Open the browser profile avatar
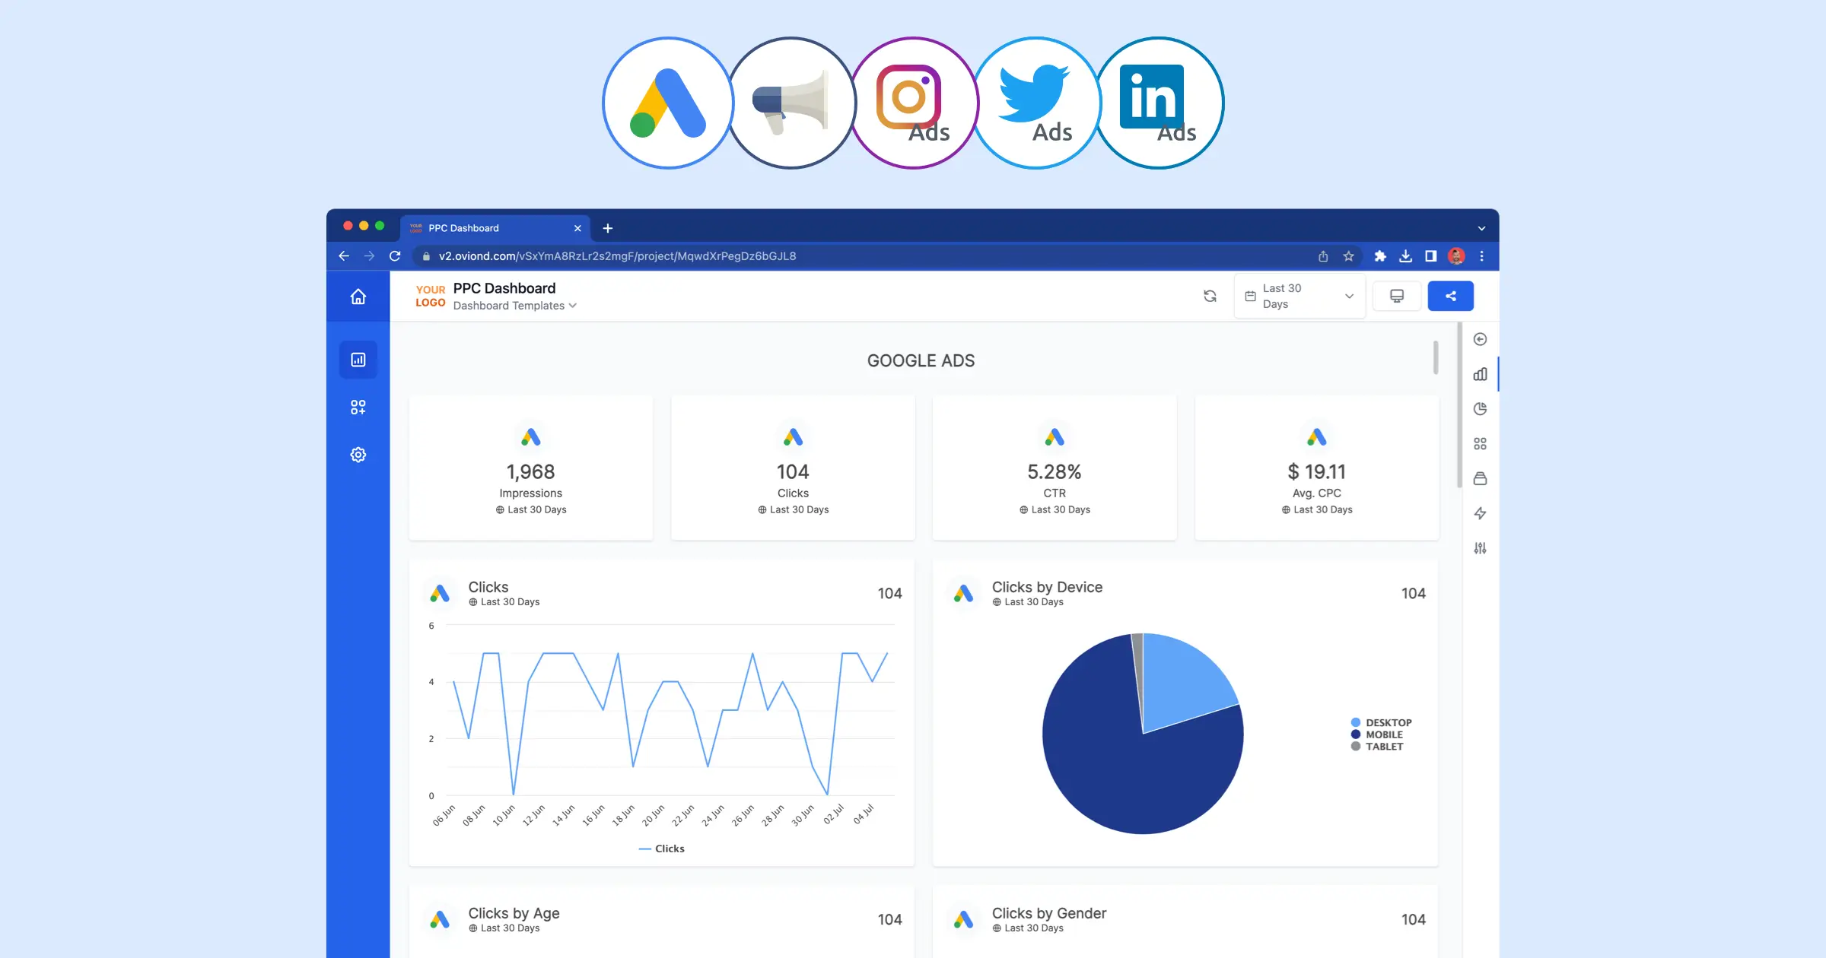This screenshot has height=958, width=1826. click(1456, 256)
